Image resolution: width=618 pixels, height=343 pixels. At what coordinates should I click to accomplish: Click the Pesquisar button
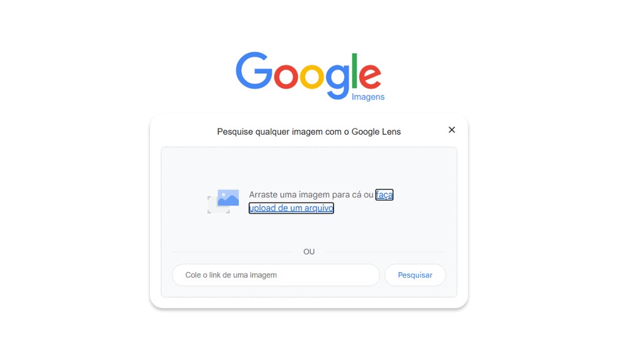pos(415,275)
